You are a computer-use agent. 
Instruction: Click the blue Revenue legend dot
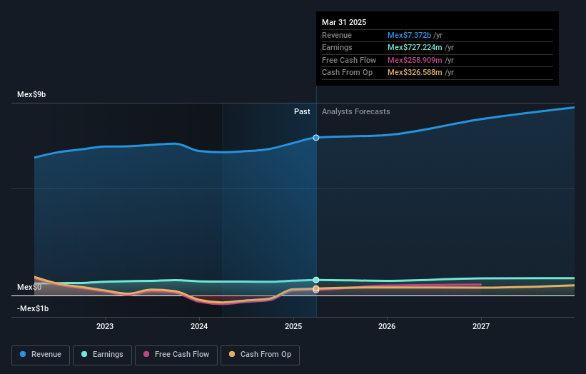[23, 354]
